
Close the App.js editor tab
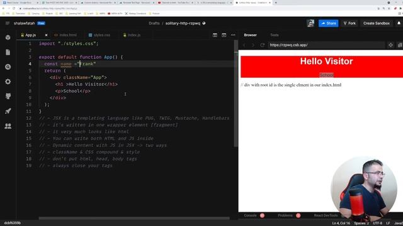(46, 35)
